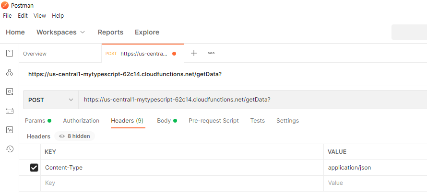Select the Headers (9) tab
The height and width of the screenshot is (193, 427).
point(127,121)
